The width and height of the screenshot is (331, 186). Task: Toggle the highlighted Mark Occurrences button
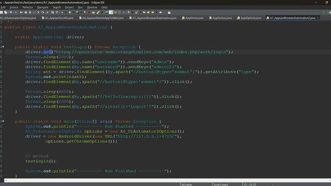111,12
